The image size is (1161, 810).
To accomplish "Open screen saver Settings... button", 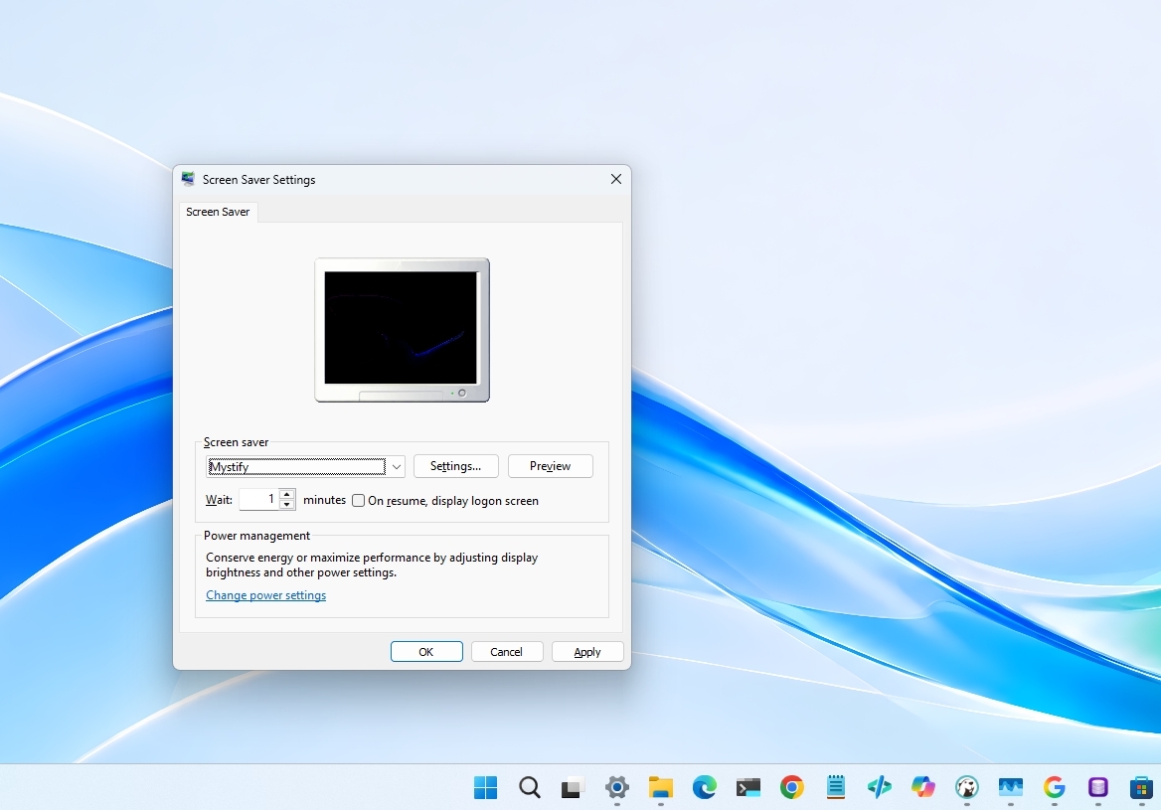I will coord(455,466).
